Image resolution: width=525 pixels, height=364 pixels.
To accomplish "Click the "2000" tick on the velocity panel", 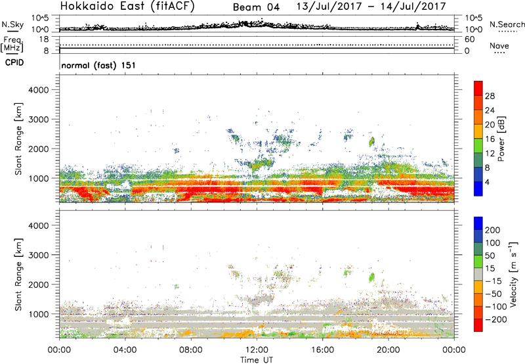I will tap(39, 284).
